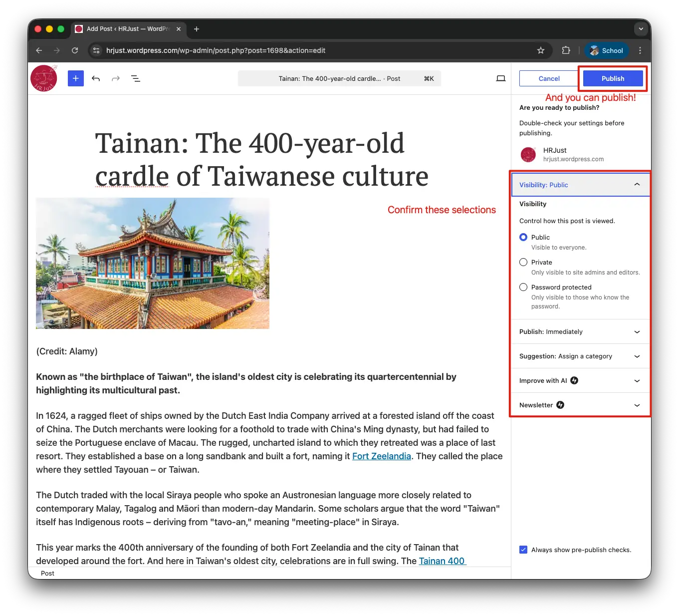Bookmark this page with the star icon
The image size is (679, 616).
point(541,50)
